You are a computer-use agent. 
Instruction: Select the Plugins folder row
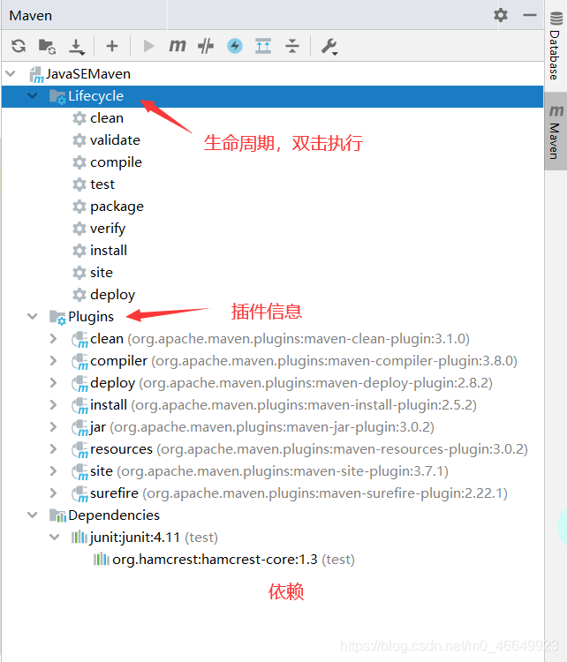tap(273, 316)
